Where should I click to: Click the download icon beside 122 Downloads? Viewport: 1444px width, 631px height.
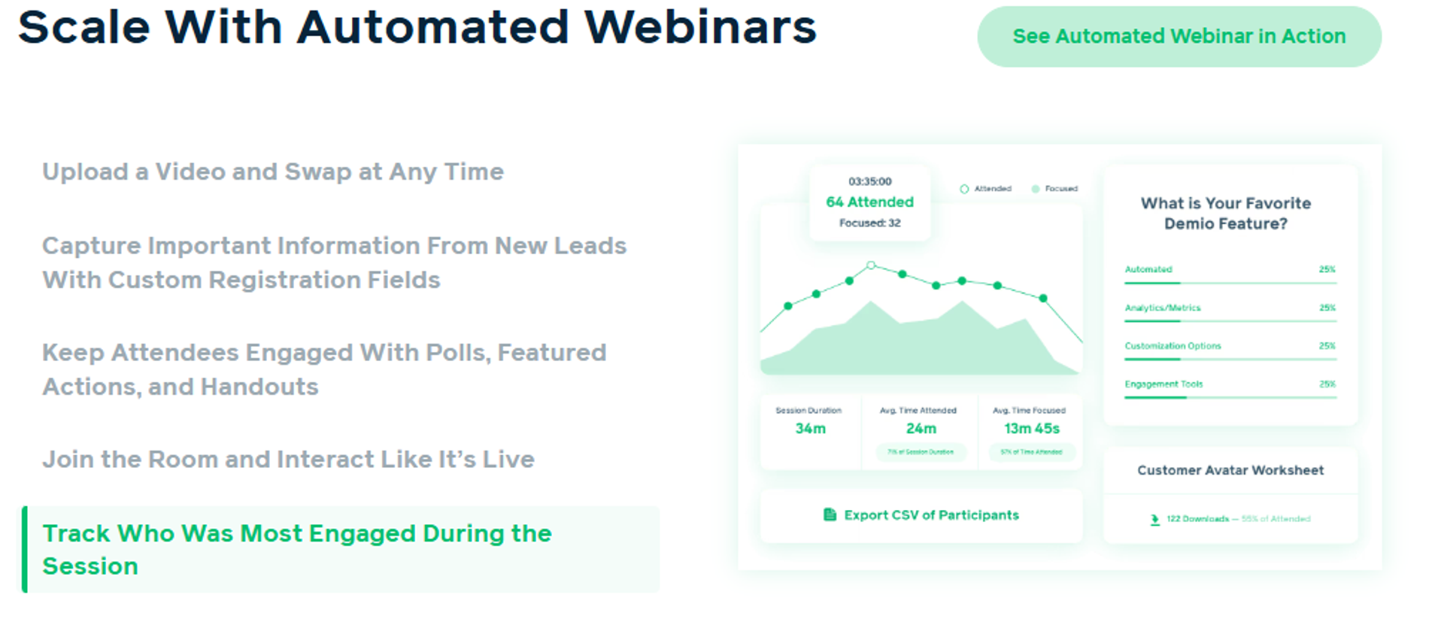(1154, 519)
